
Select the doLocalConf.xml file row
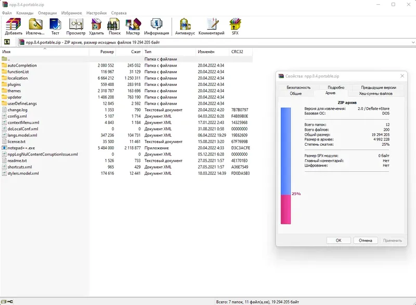click(x=126, y=129)
